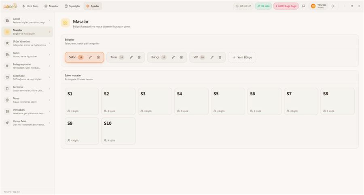This screenshot has height=195, width=364.
Task: Open table card S3
Action: (x=155, y=101)
